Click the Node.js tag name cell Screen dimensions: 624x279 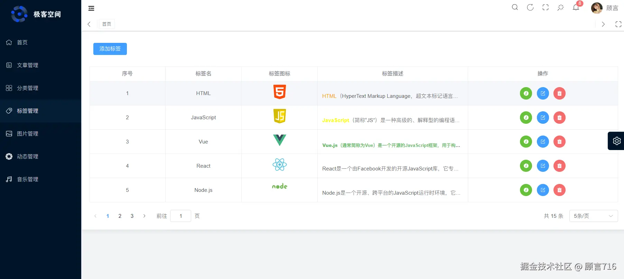tap(203, 190)
